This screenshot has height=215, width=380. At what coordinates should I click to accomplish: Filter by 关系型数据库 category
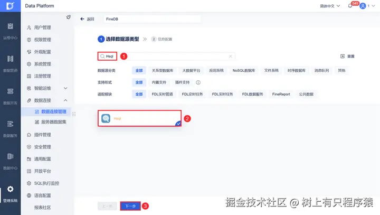(163, 70)
